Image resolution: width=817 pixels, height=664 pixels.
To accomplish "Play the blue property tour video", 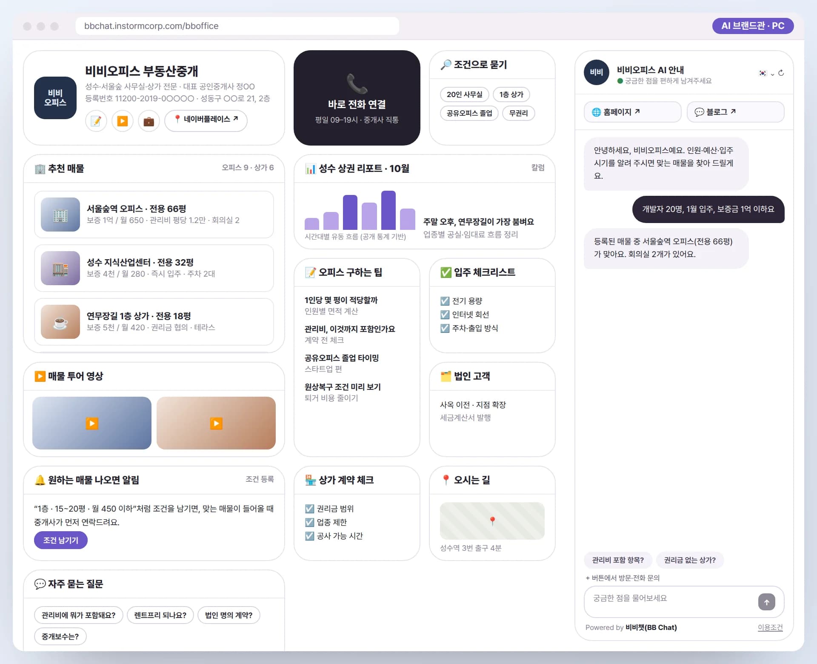I will pyautogui.click(x=92, y=423).
